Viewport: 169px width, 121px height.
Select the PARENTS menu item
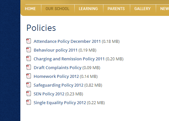click(x=116, y=9)
